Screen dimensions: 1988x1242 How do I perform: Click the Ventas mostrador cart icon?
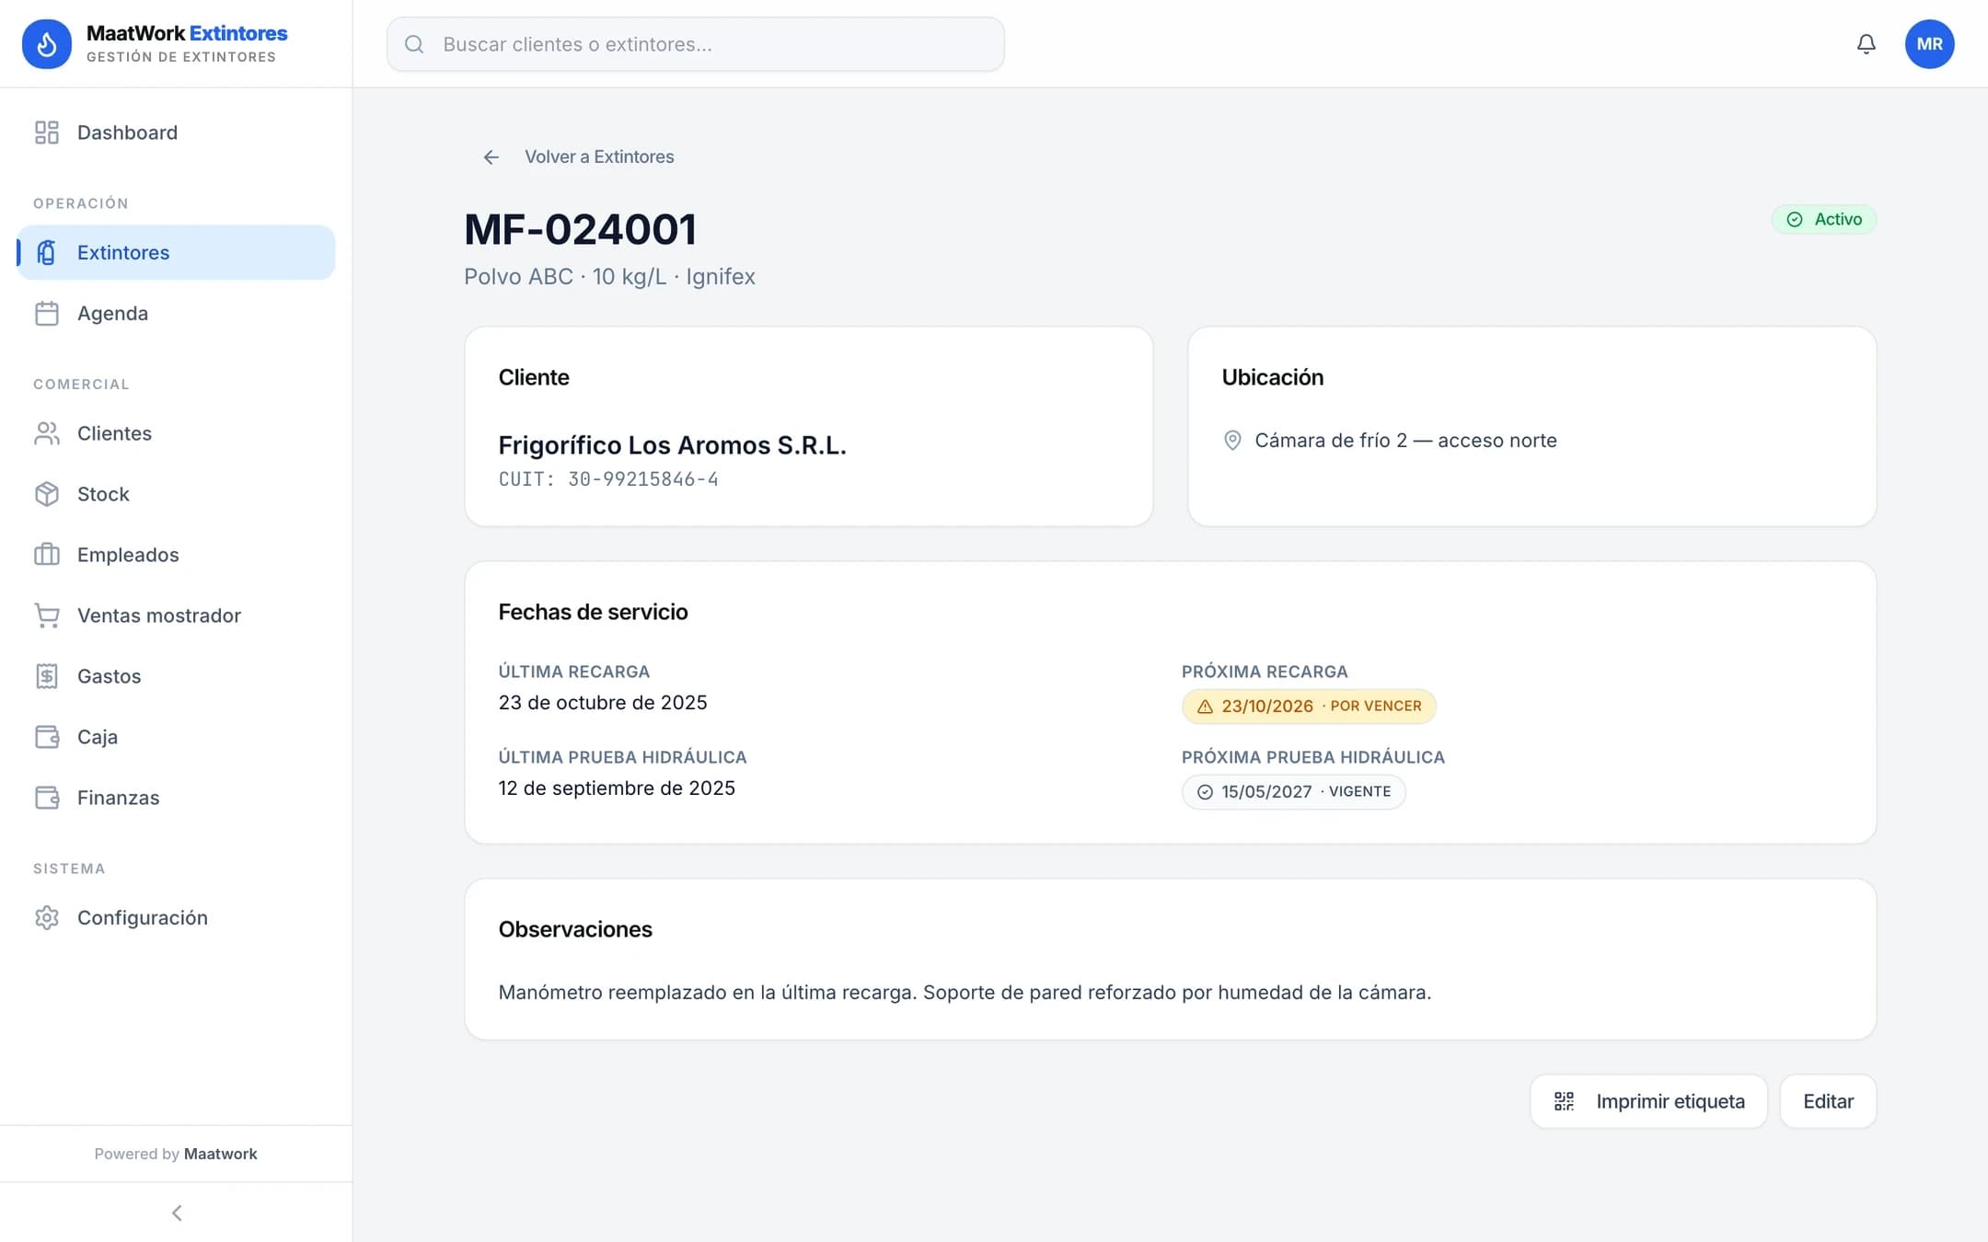pos(47,615)
